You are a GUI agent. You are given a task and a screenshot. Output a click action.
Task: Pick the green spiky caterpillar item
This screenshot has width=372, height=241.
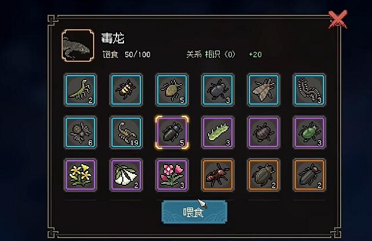(x=218, y=133)
